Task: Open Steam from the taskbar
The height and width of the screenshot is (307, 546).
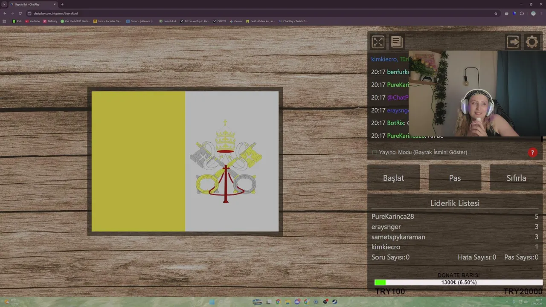Action: [334, 302]
